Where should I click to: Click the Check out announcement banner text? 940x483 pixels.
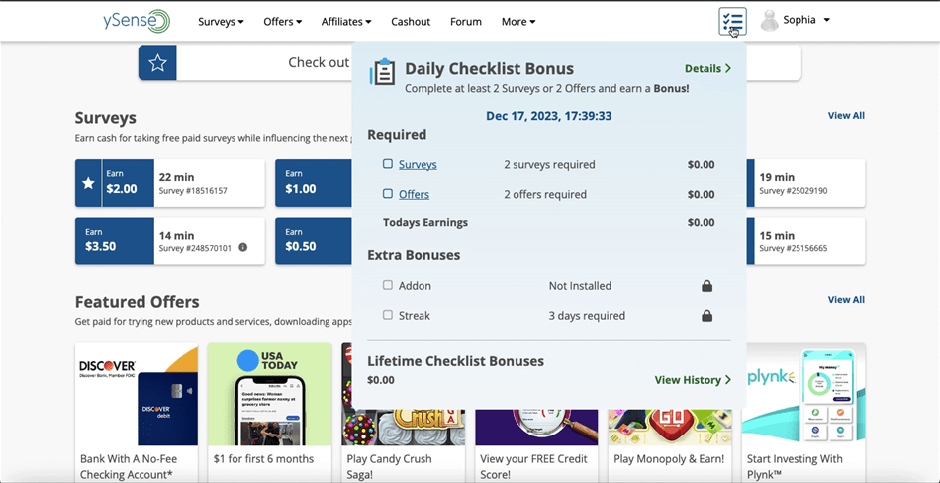[319, 62]
